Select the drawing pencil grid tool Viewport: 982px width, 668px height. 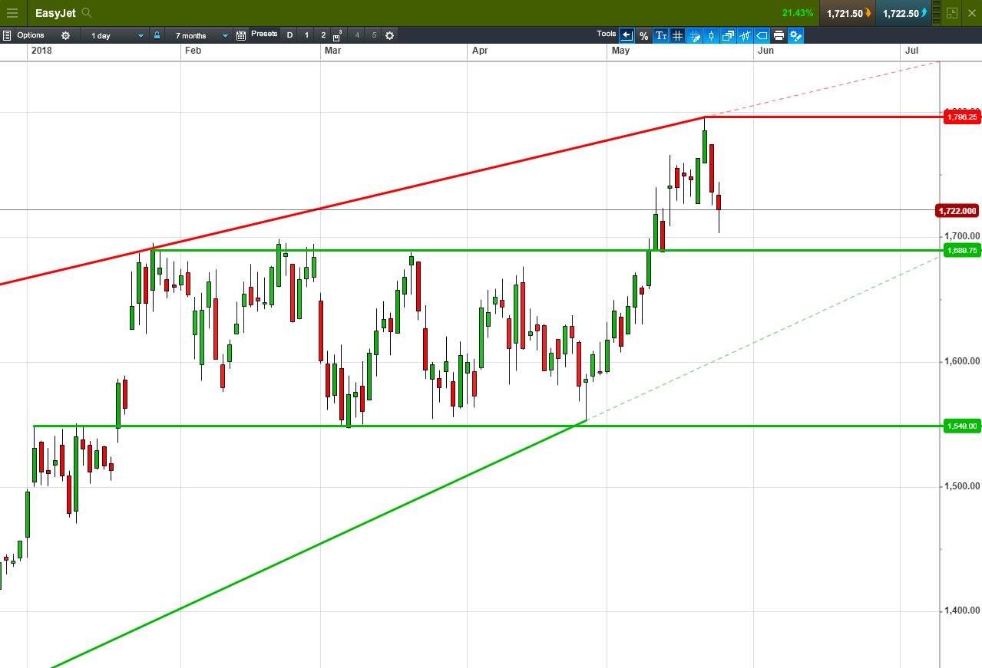point(694,35)
